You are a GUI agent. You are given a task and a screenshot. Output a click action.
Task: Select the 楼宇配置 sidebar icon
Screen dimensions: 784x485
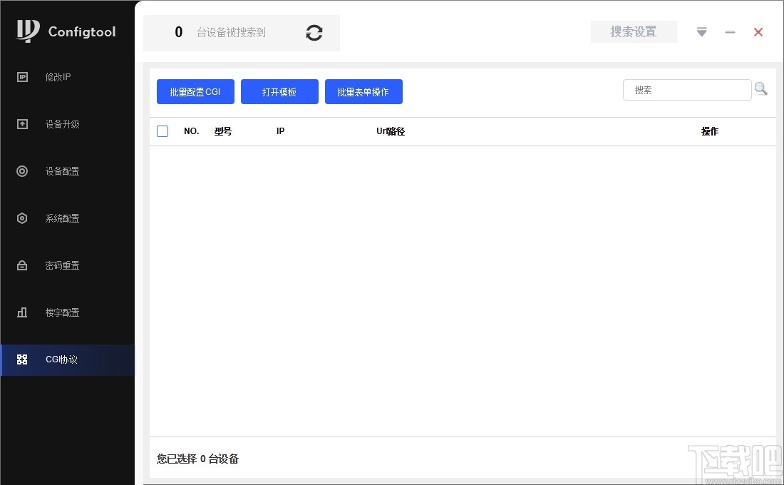[21, 312]
